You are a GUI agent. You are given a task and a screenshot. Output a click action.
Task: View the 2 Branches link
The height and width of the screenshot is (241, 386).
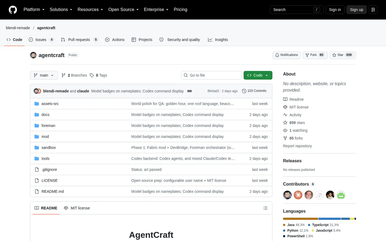click(74, 75)
